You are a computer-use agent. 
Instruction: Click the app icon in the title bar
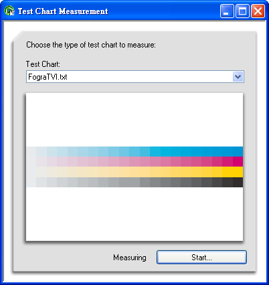pyautogui.click(x=9, y=11)
